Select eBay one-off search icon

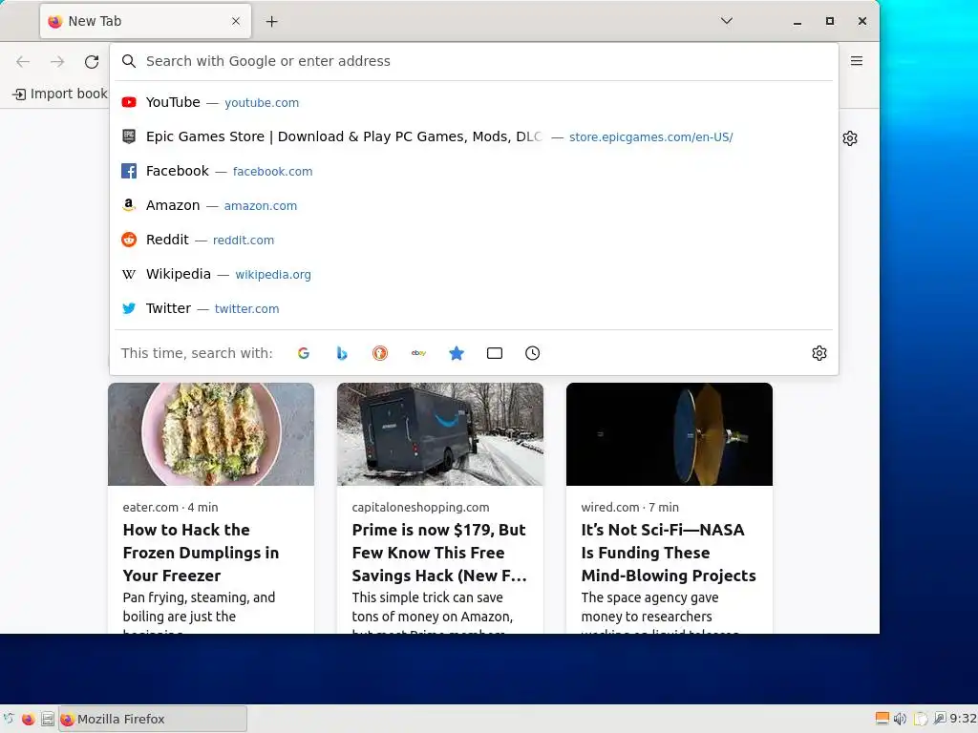coord(418,353)
